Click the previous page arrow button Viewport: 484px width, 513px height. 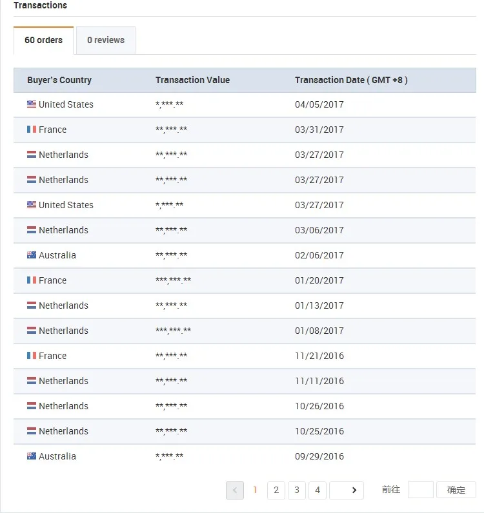click(x=235, y=490)
